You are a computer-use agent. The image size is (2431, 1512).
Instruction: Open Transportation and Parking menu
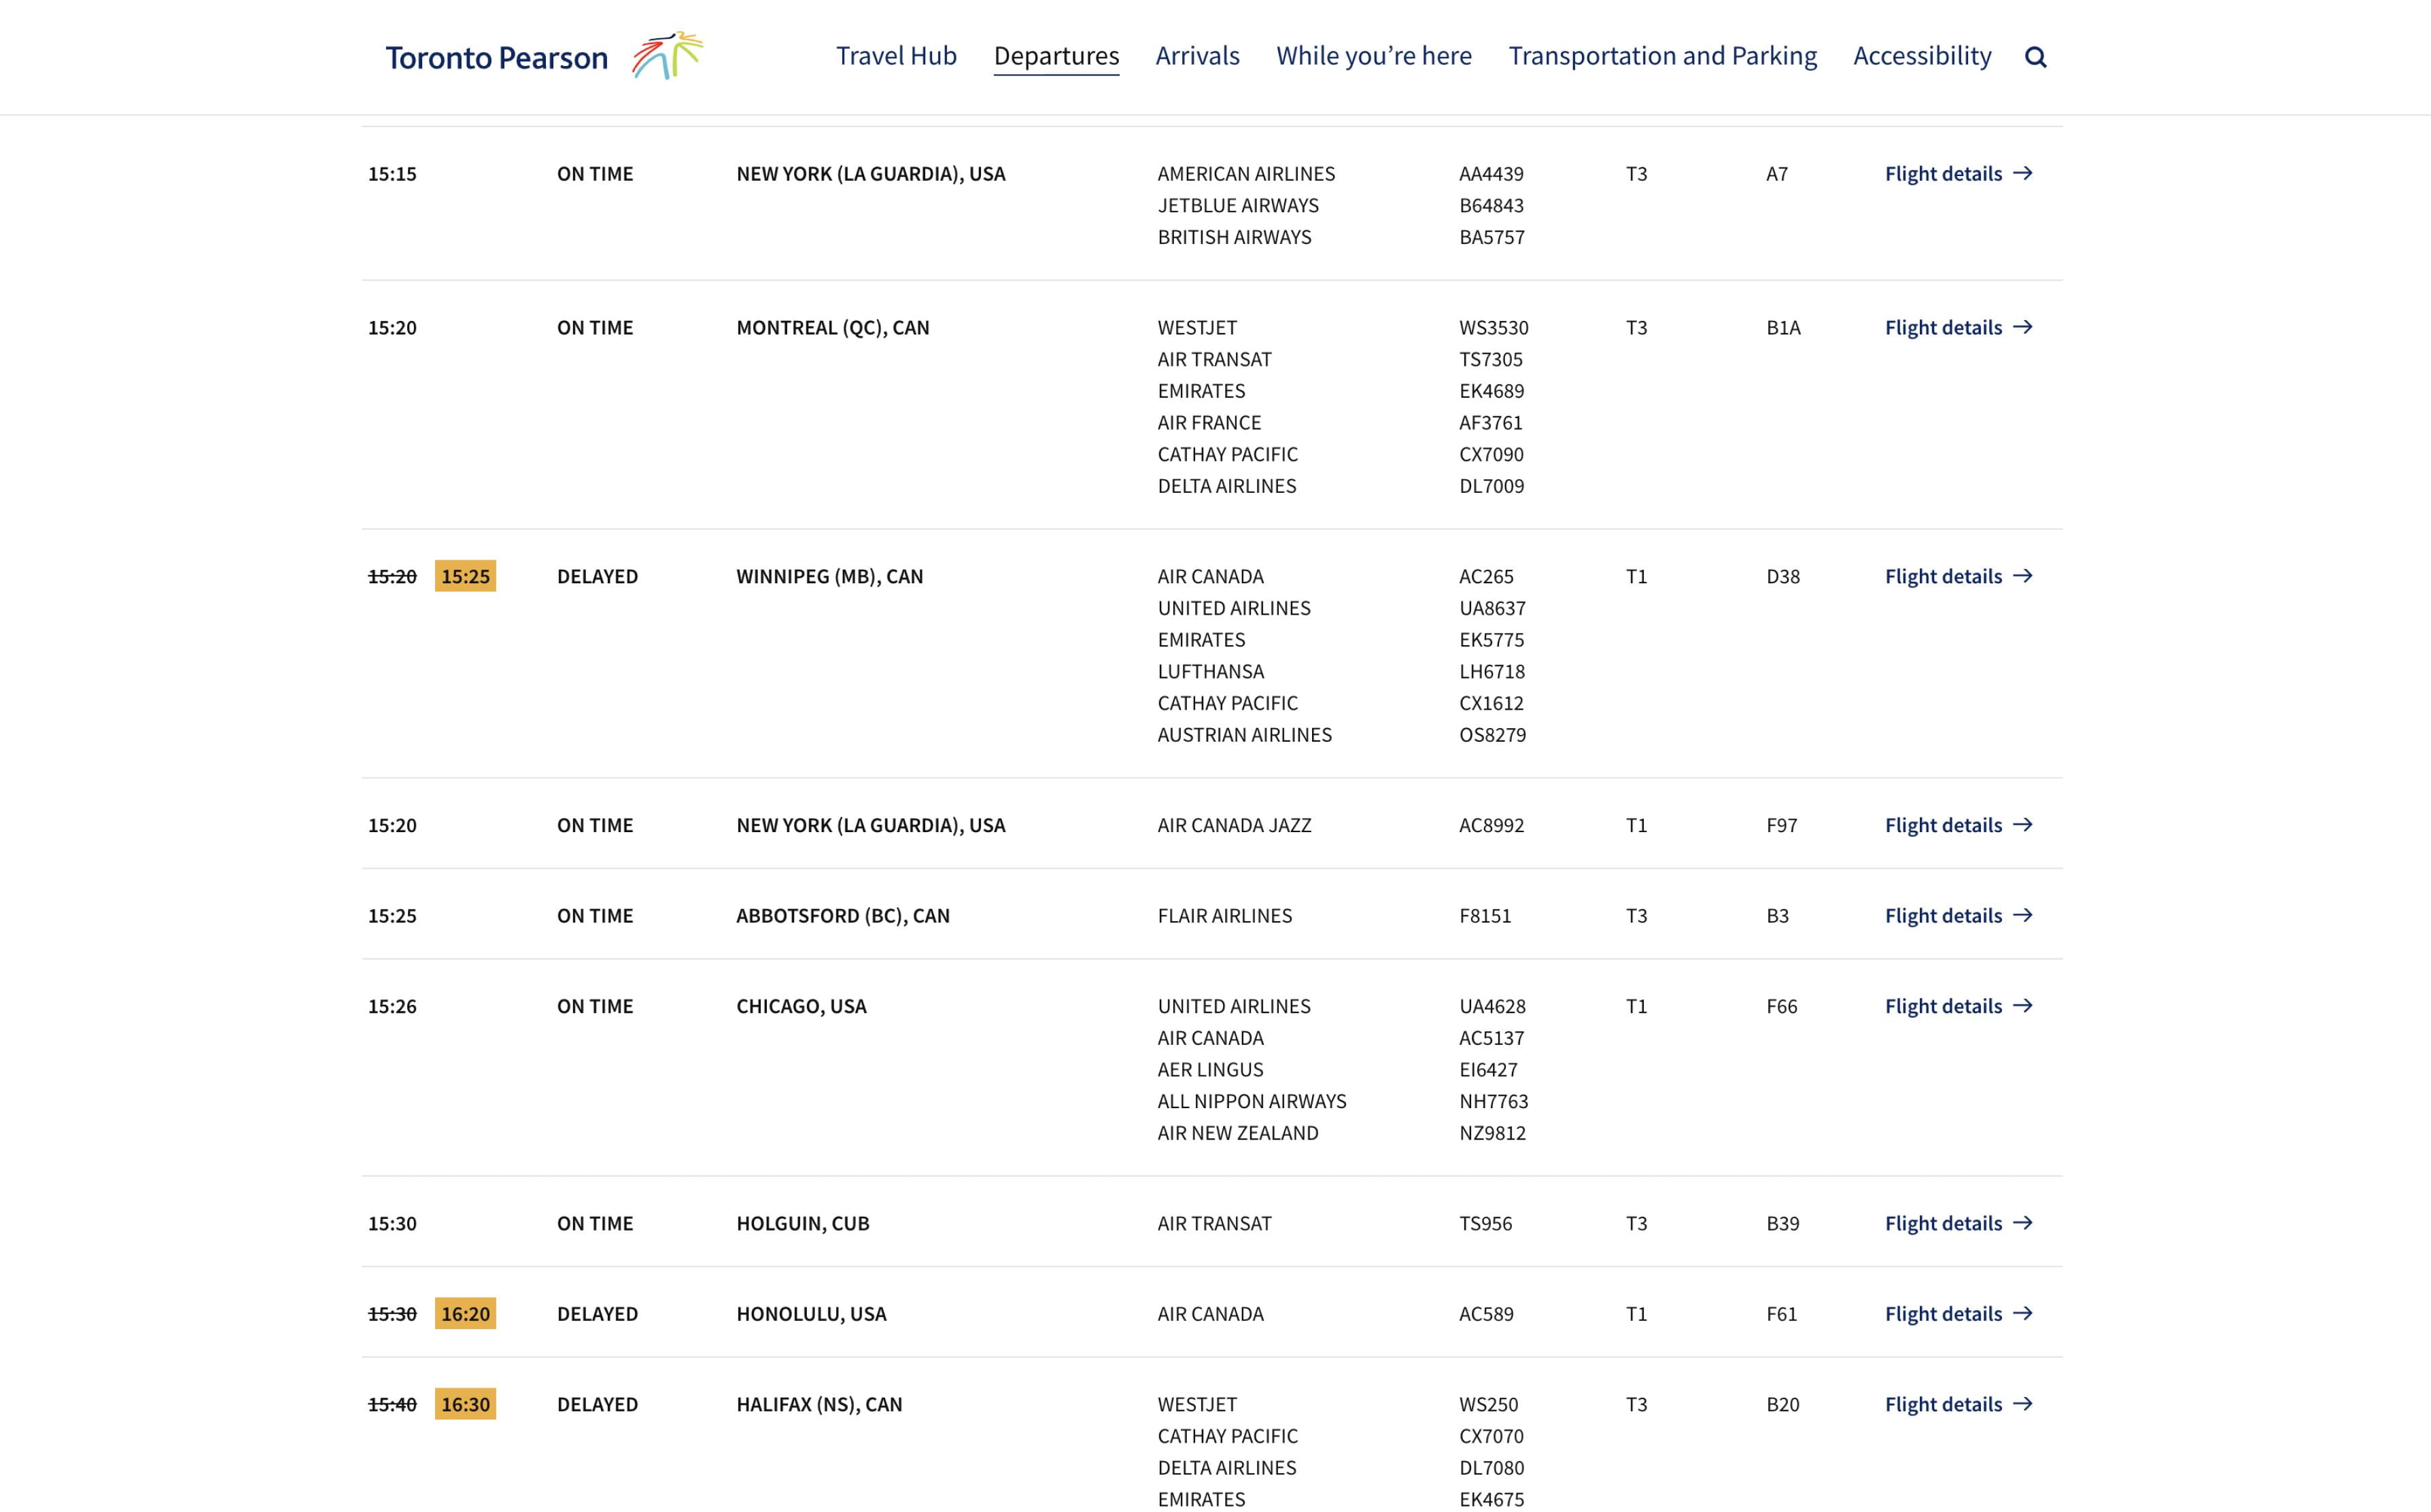[x=1662, y=56]
